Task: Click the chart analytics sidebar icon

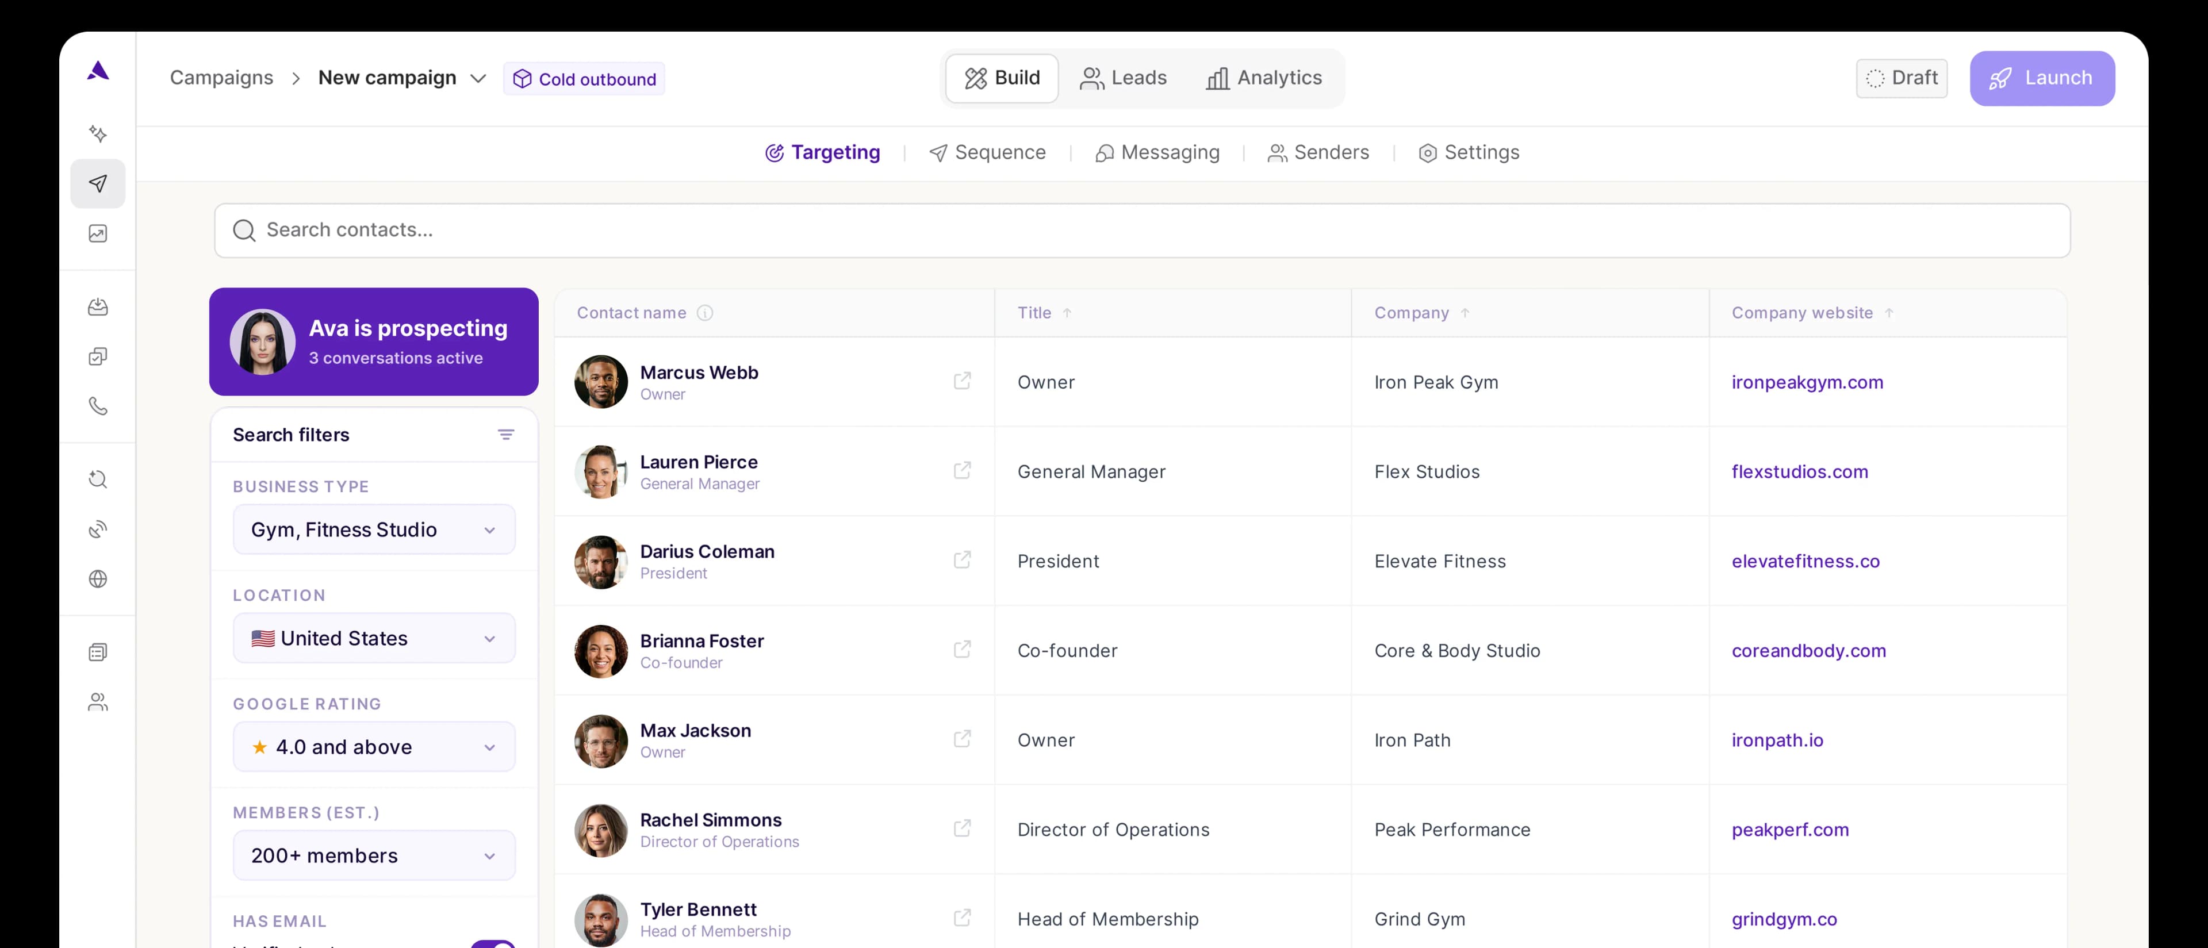Action: (98, 233)
